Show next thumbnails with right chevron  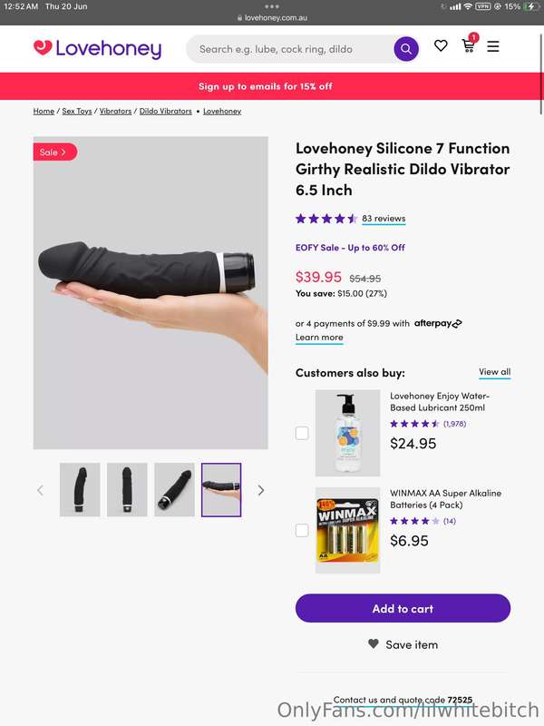(x=261, y=490)
